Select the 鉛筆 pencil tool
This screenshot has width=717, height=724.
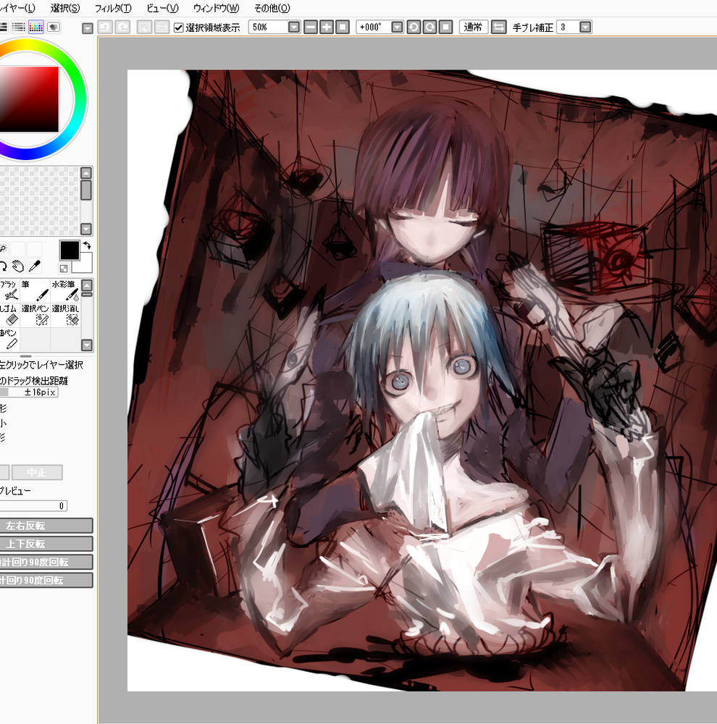click(9, 338)
